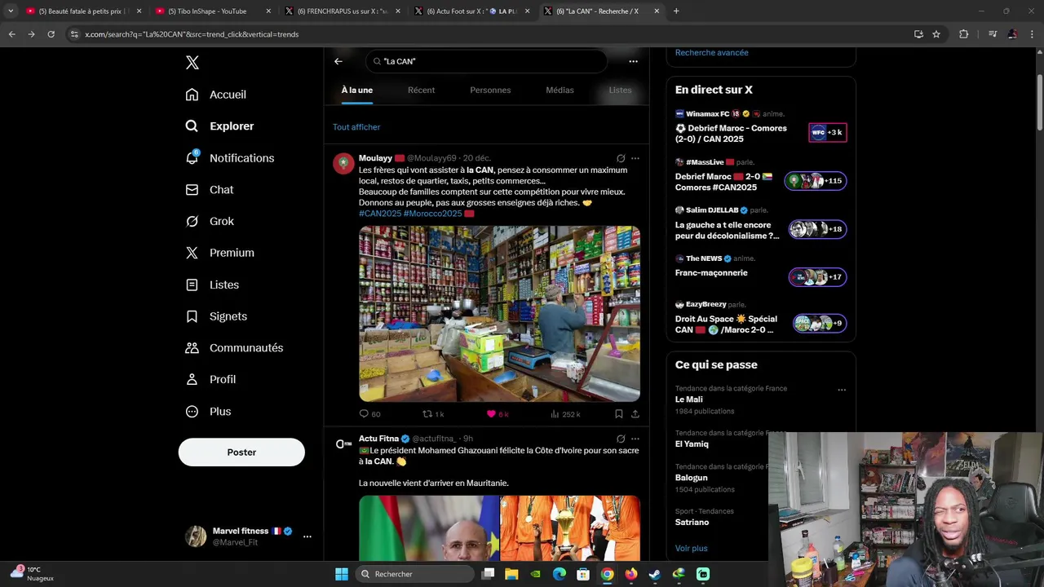Click the Grok icon on Actu Fitna post
1044x587 pixels.
pos(621,439)
